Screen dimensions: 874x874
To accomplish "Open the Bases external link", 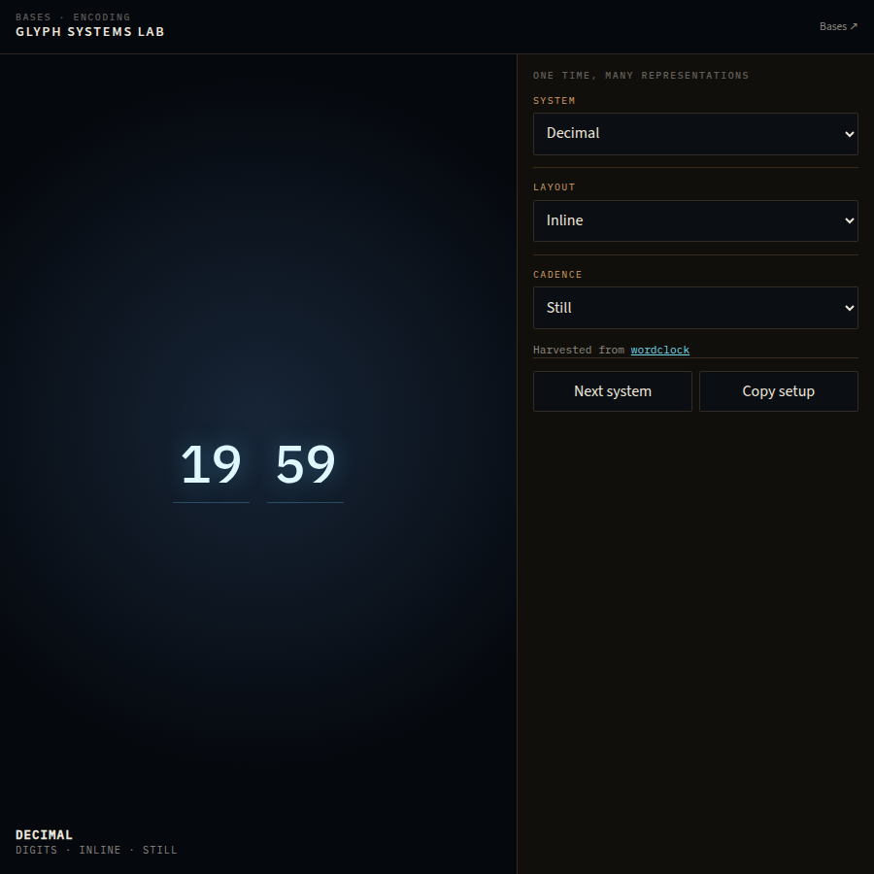I will click(x=838, y=26).
